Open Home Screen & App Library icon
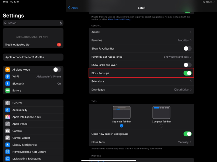Image resolution: width=217 pixels, height=162 pixels. (7, 152)
